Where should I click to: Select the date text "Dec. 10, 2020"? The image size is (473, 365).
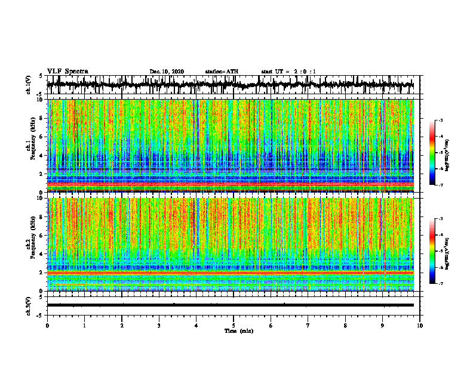pos(167,72)
